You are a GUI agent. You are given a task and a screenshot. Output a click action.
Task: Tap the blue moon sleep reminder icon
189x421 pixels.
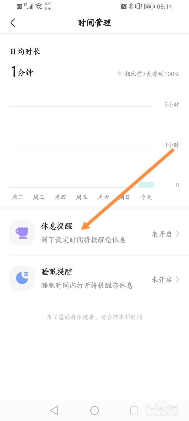point(22,278)
